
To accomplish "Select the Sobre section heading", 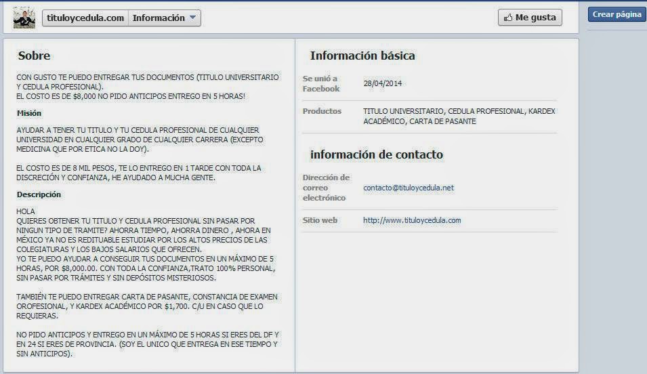I will pyautogui.click(x=34, y=56).
